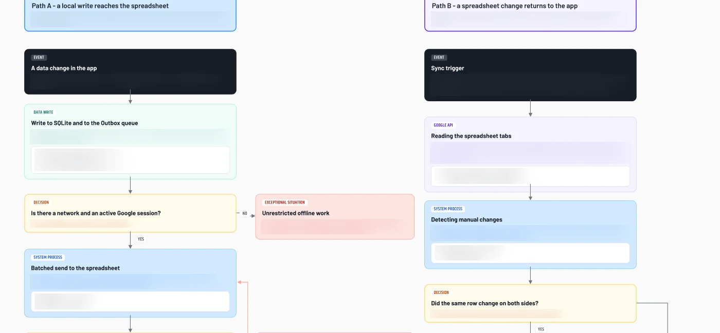Select the 'Sync trigger' title
The width and height of the screenshot is (720, 333).
click(x=447, y=68)
